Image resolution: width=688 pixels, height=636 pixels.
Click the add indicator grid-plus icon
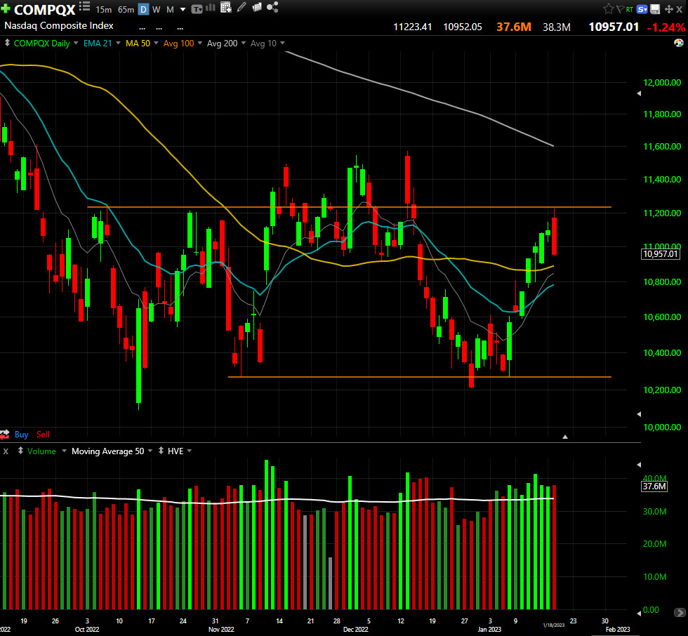pyautogui.click(x=225, y=7)
